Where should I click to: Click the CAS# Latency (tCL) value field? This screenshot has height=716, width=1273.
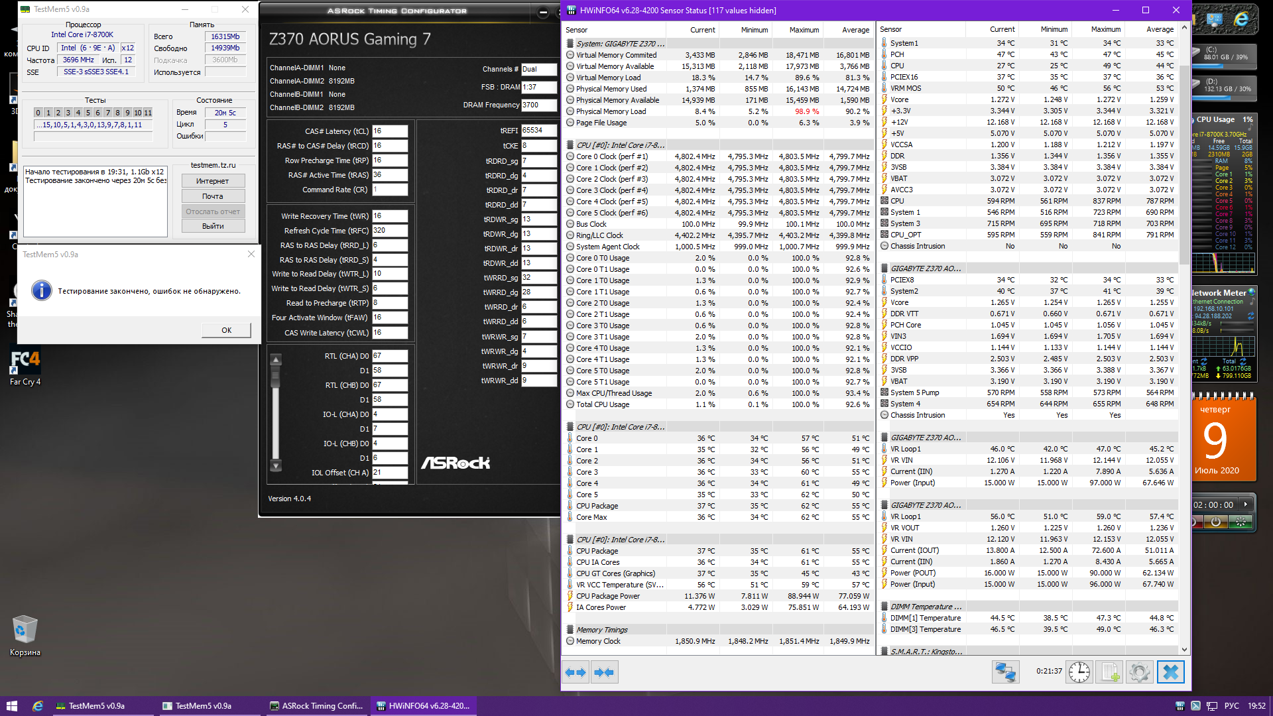[389, 131]
